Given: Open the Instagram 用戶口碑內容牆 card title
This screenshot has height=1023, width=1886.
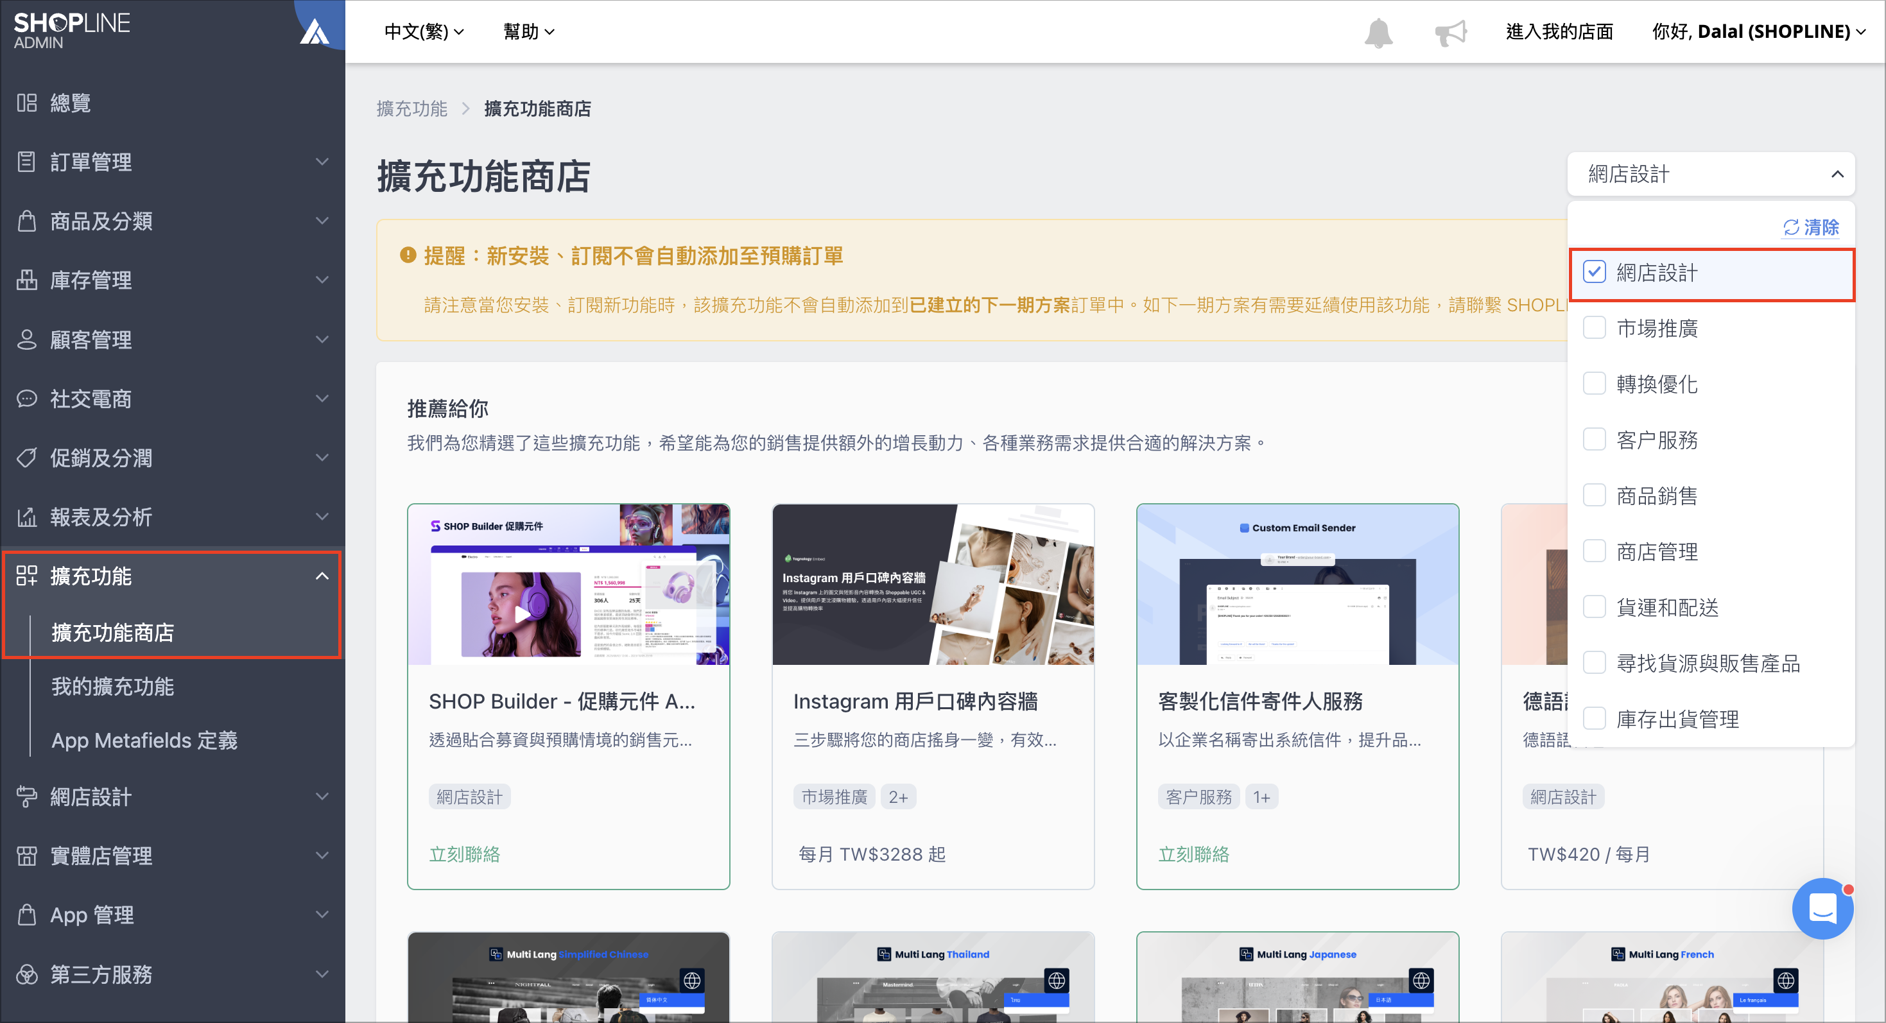Looking at the screenshot, I should (x=915, y=701).
